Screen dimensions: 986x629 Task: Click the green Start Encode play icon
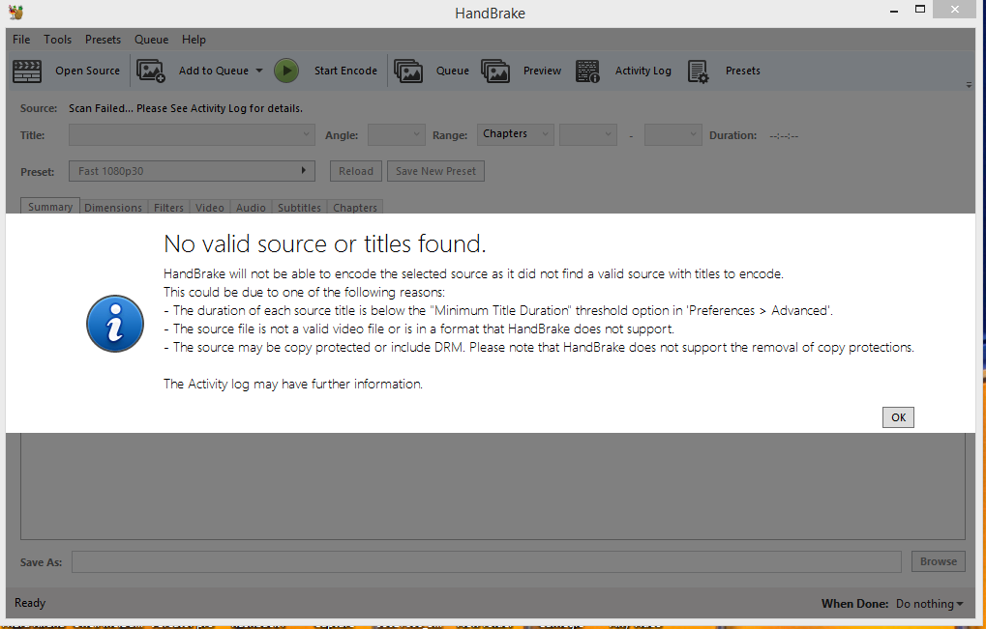(286, 71)
